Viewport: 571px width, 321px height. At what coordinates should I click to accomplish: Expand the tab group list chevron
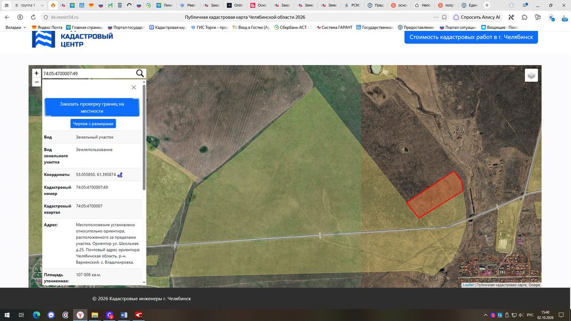coord(42,5)
